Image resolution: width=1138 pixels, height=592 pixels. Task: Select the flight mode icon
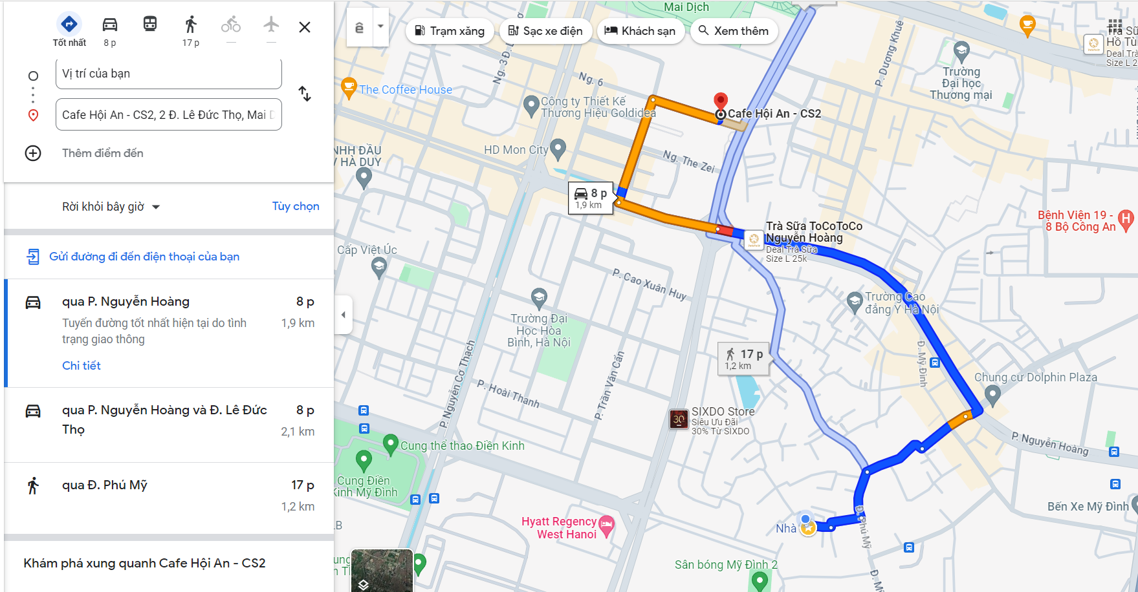[270, 24]
